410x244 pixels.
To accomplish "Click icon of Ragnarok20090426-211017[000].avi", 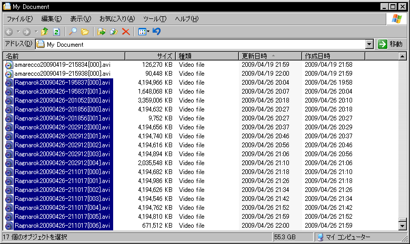I will point(9,172).
